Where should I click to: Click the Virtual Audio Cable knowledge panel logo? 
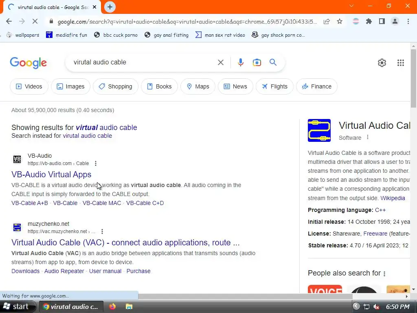click(319, 130)
